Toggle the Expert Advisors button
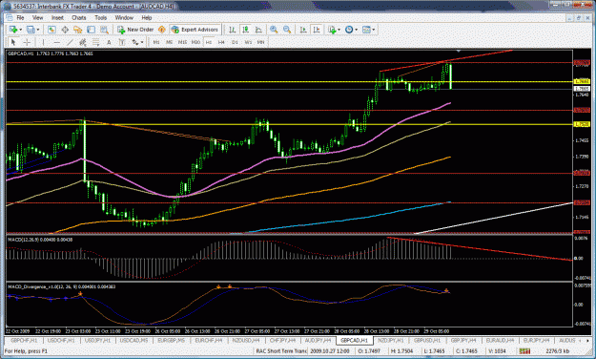The image size is (596, 359). click(195, 30)
